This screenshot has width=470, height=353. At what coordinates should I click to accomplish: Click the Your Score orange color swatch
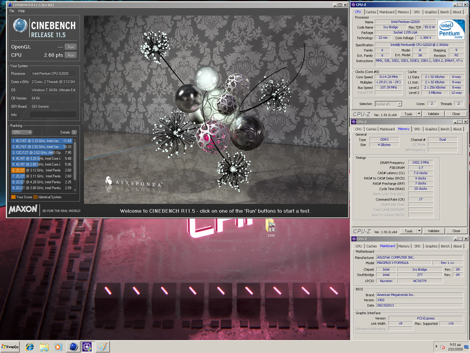pos(13,197)
